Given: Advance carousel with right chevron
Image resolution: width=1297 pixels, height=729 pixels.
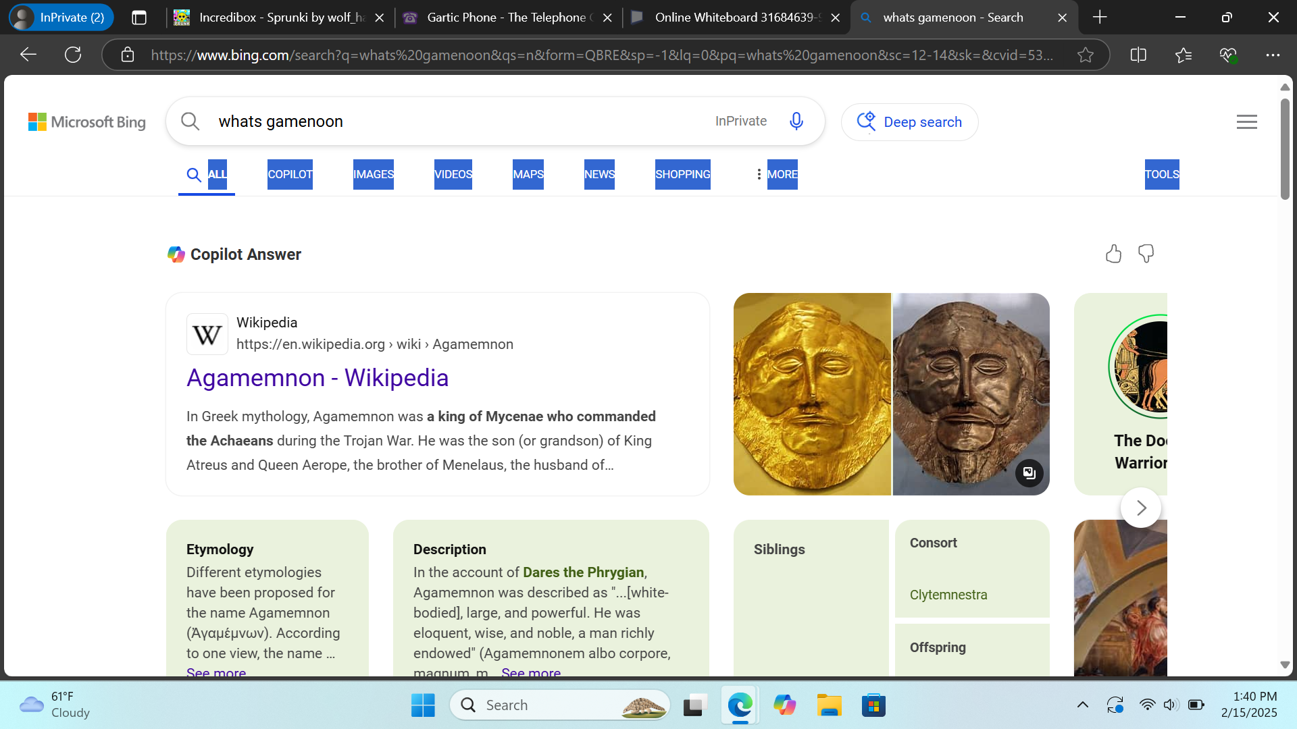Looking at the screenshot, I should [x=1141, y=508].
